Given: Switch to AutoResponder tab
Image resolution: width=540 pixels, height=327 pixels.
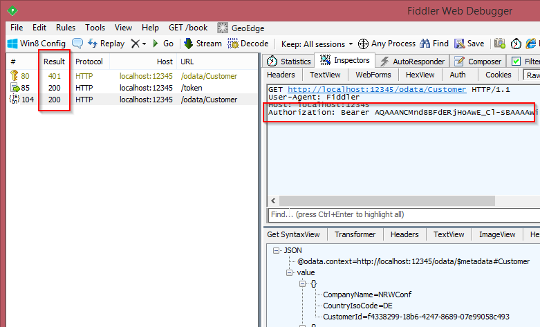Looking at the screenshot, I should pos(412,62).
